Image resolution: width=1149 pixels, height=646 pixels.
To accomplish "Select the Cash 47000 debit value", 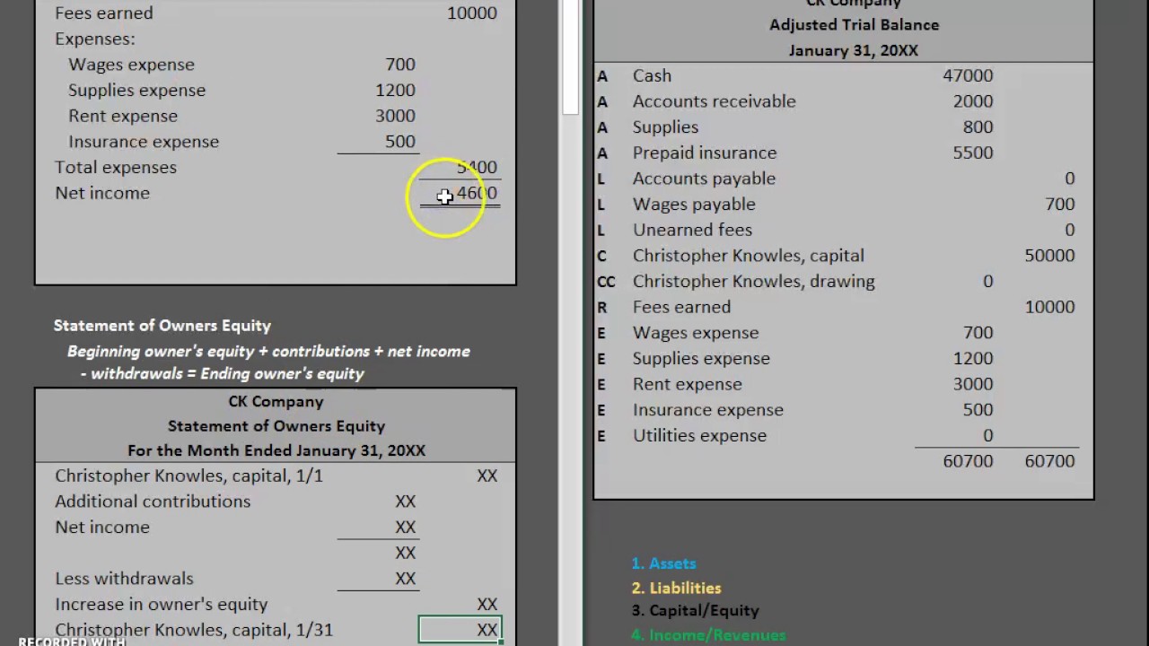I will [968, 76].
